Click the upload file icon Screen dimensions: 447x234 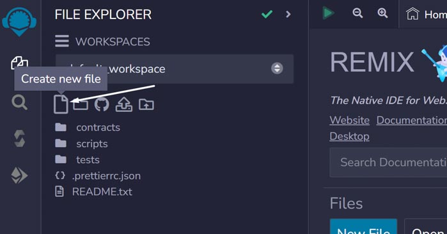coord(123,105)
